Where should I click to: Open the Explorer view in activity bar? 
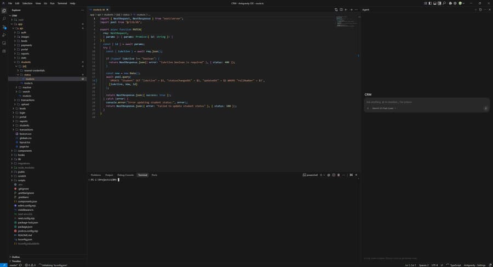click(4, 11)
